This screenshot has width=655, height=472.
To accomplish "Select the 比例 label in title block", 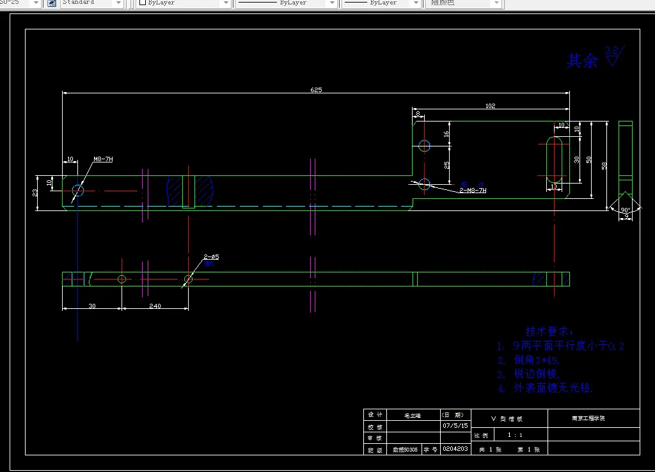I will (x=482, y=436).
